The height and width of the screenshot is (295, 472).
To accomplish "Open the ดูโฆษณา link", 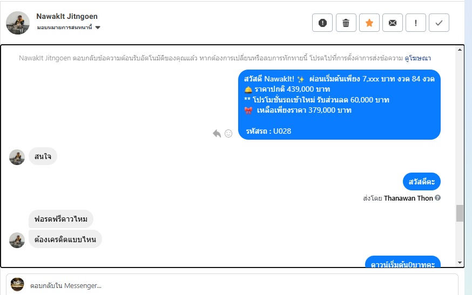I will tap(417, 58).
